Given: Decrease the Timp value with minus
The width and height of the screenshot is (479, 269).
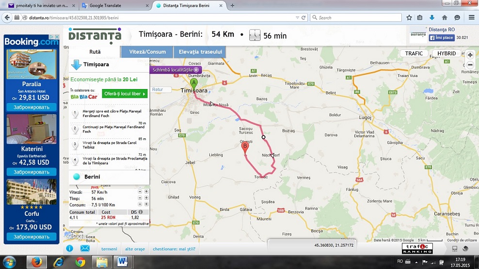Looking at the screenshot, I should pos(140,198).
